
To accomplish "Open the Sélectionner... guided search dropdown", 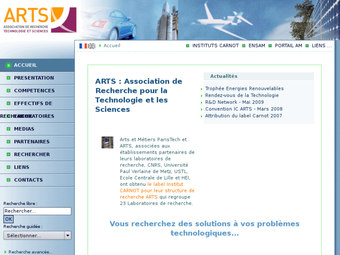I will click(x=37, y=235).
